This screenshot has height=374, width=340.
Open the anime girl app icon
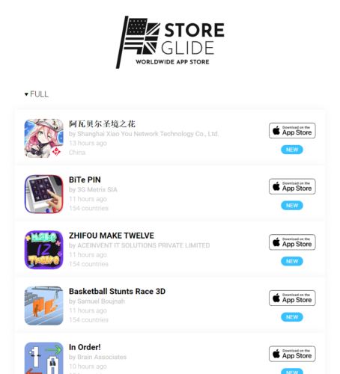44,138
